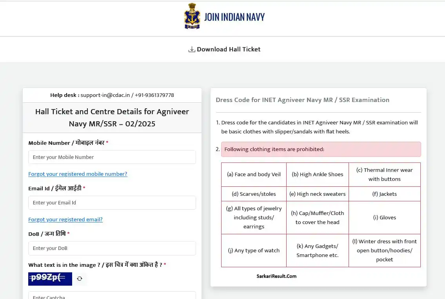Refresh the captcha image
Viewport: 445px width, 299px height.
80,279
